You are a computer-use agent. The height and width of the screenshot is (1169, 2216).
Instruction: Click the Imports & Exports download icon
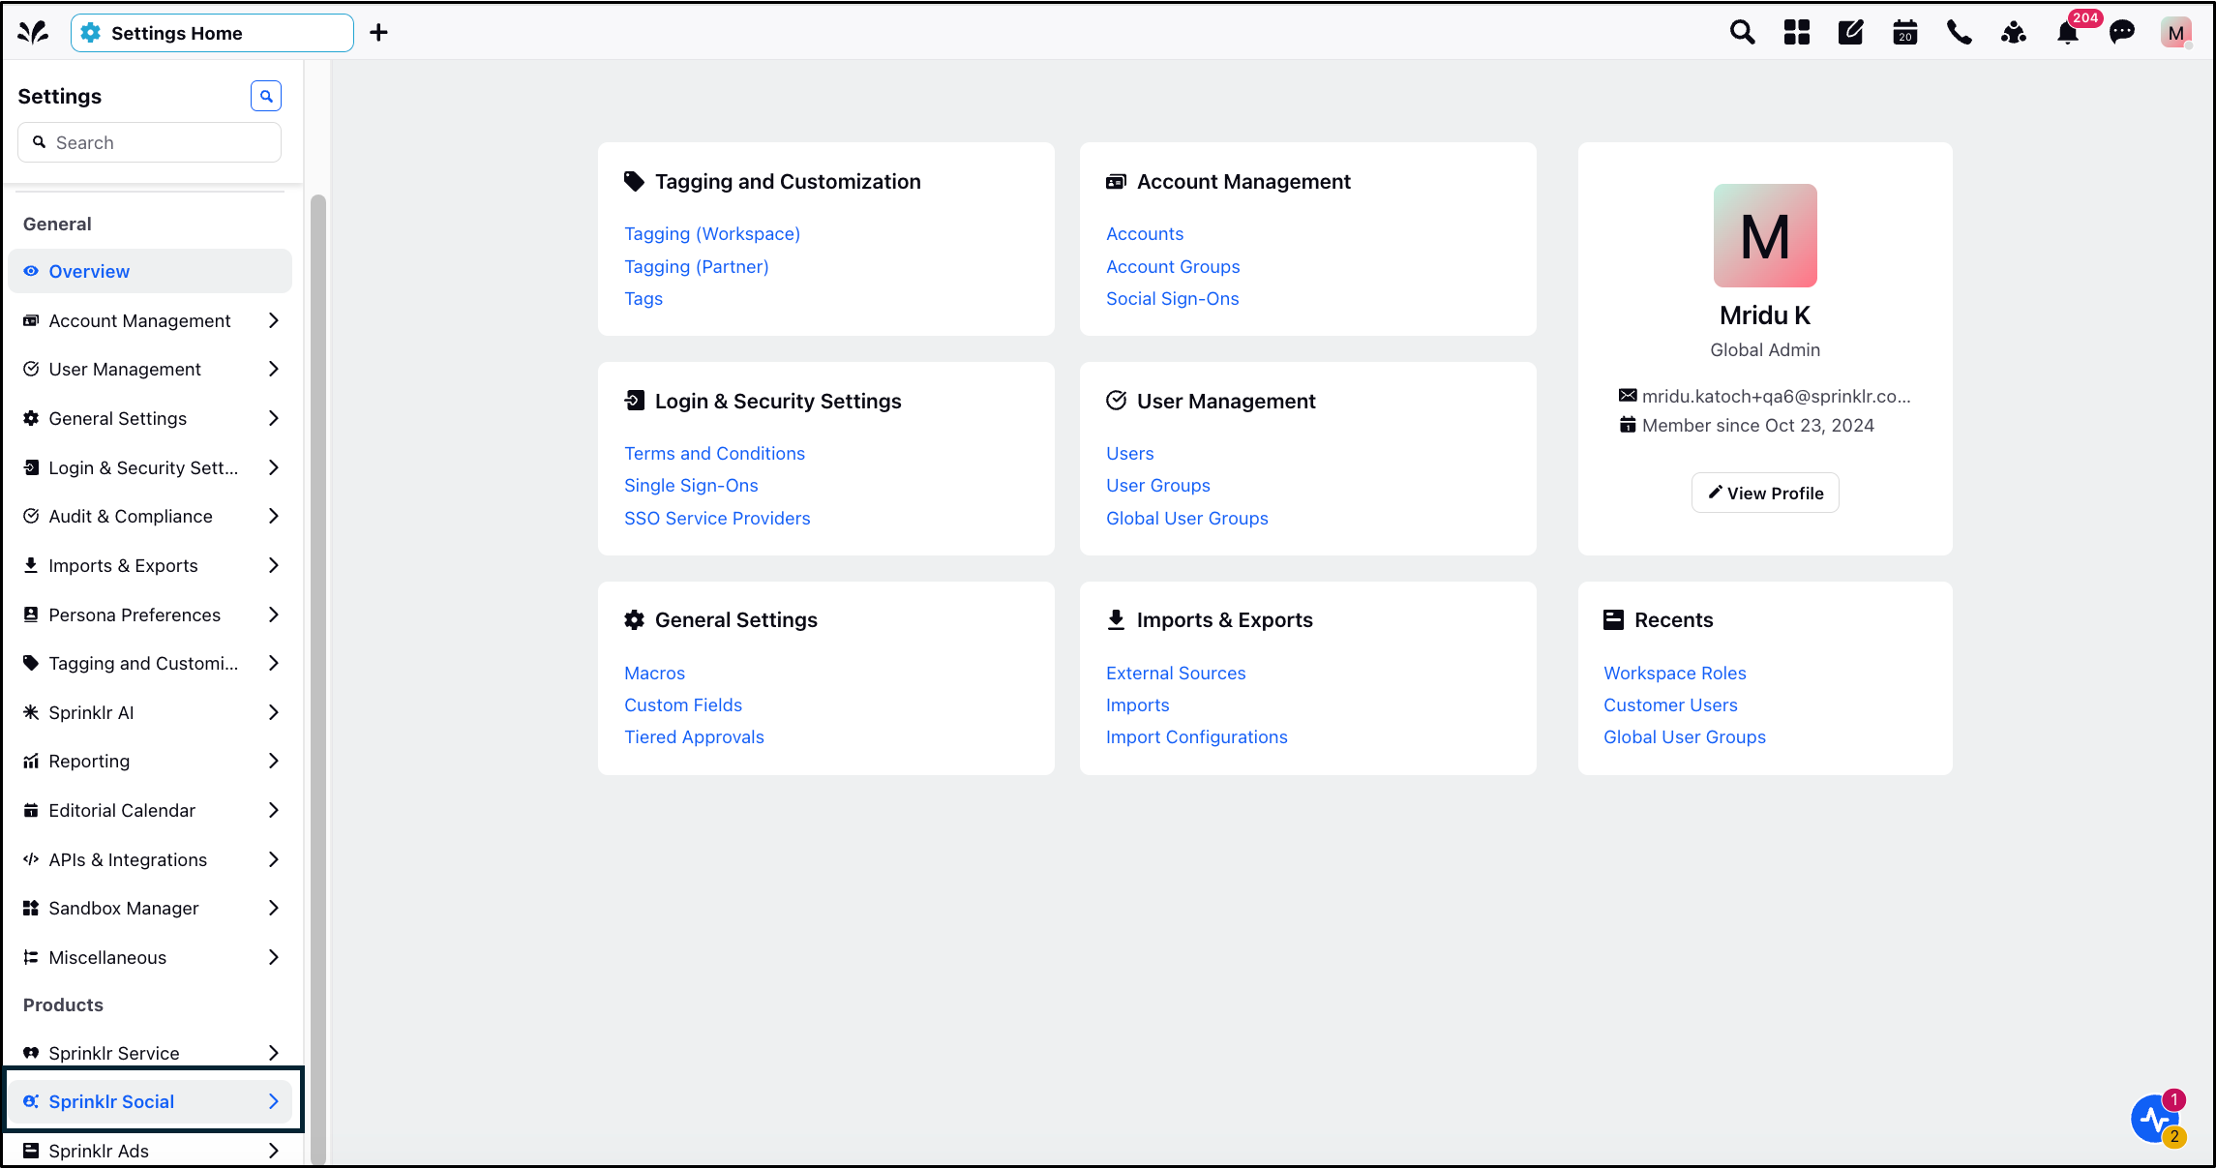(x=1116, y=620)
